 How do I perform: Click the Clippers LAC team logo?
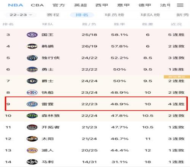click(x=32, y=93)
